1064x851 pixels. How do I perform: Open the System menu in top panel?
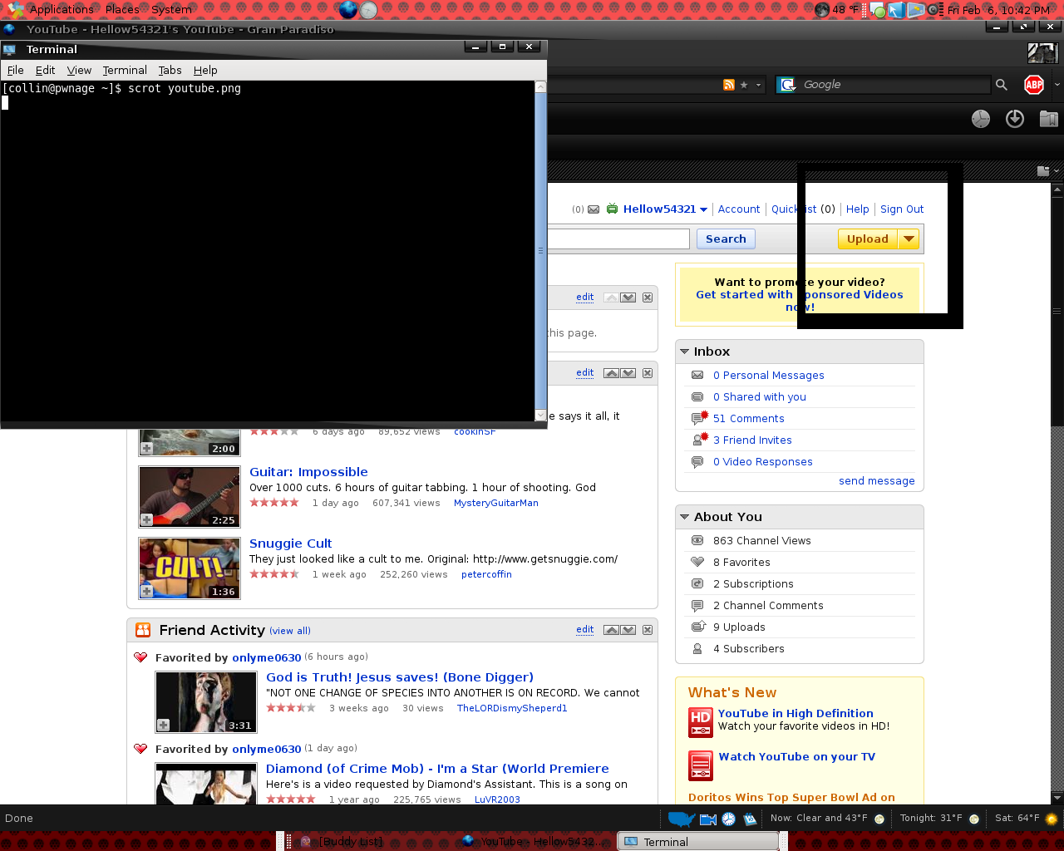point(171,9)
